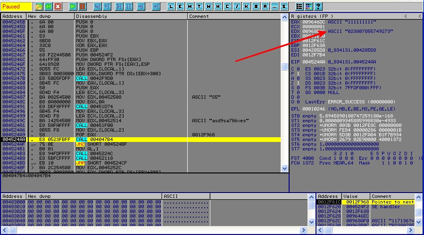Click the Go to address icon
This screenshot has width=424, height=235.
[156, 6]
